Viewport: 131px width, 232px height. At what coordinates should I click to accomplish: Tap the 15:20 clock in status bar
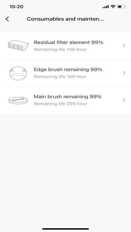point(16,7)
